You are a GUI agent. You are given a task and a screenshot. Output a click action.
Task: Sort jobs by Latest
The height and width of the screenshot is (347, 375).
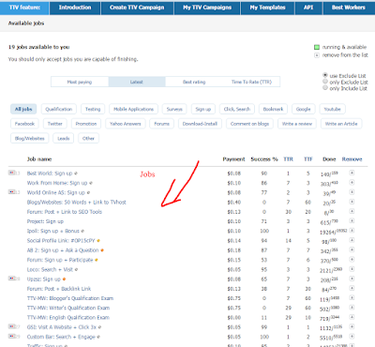(137, 82)
